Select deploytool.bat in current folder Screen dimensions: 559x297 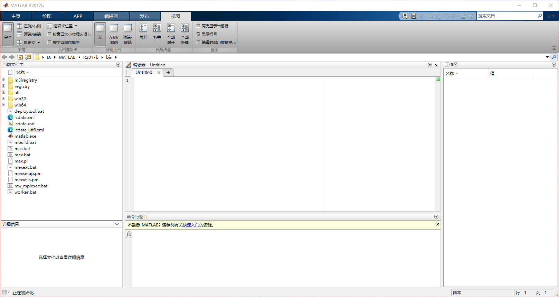(29, 111)
